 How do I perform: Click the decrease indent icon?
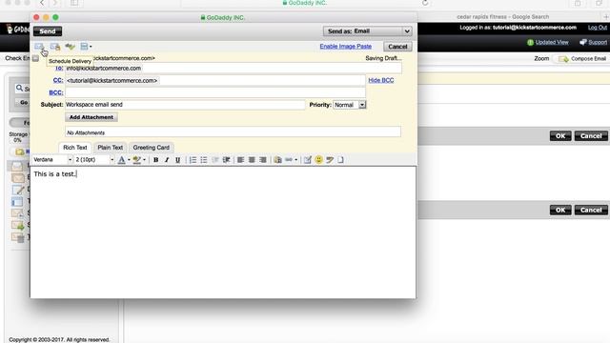click(214, 160)
